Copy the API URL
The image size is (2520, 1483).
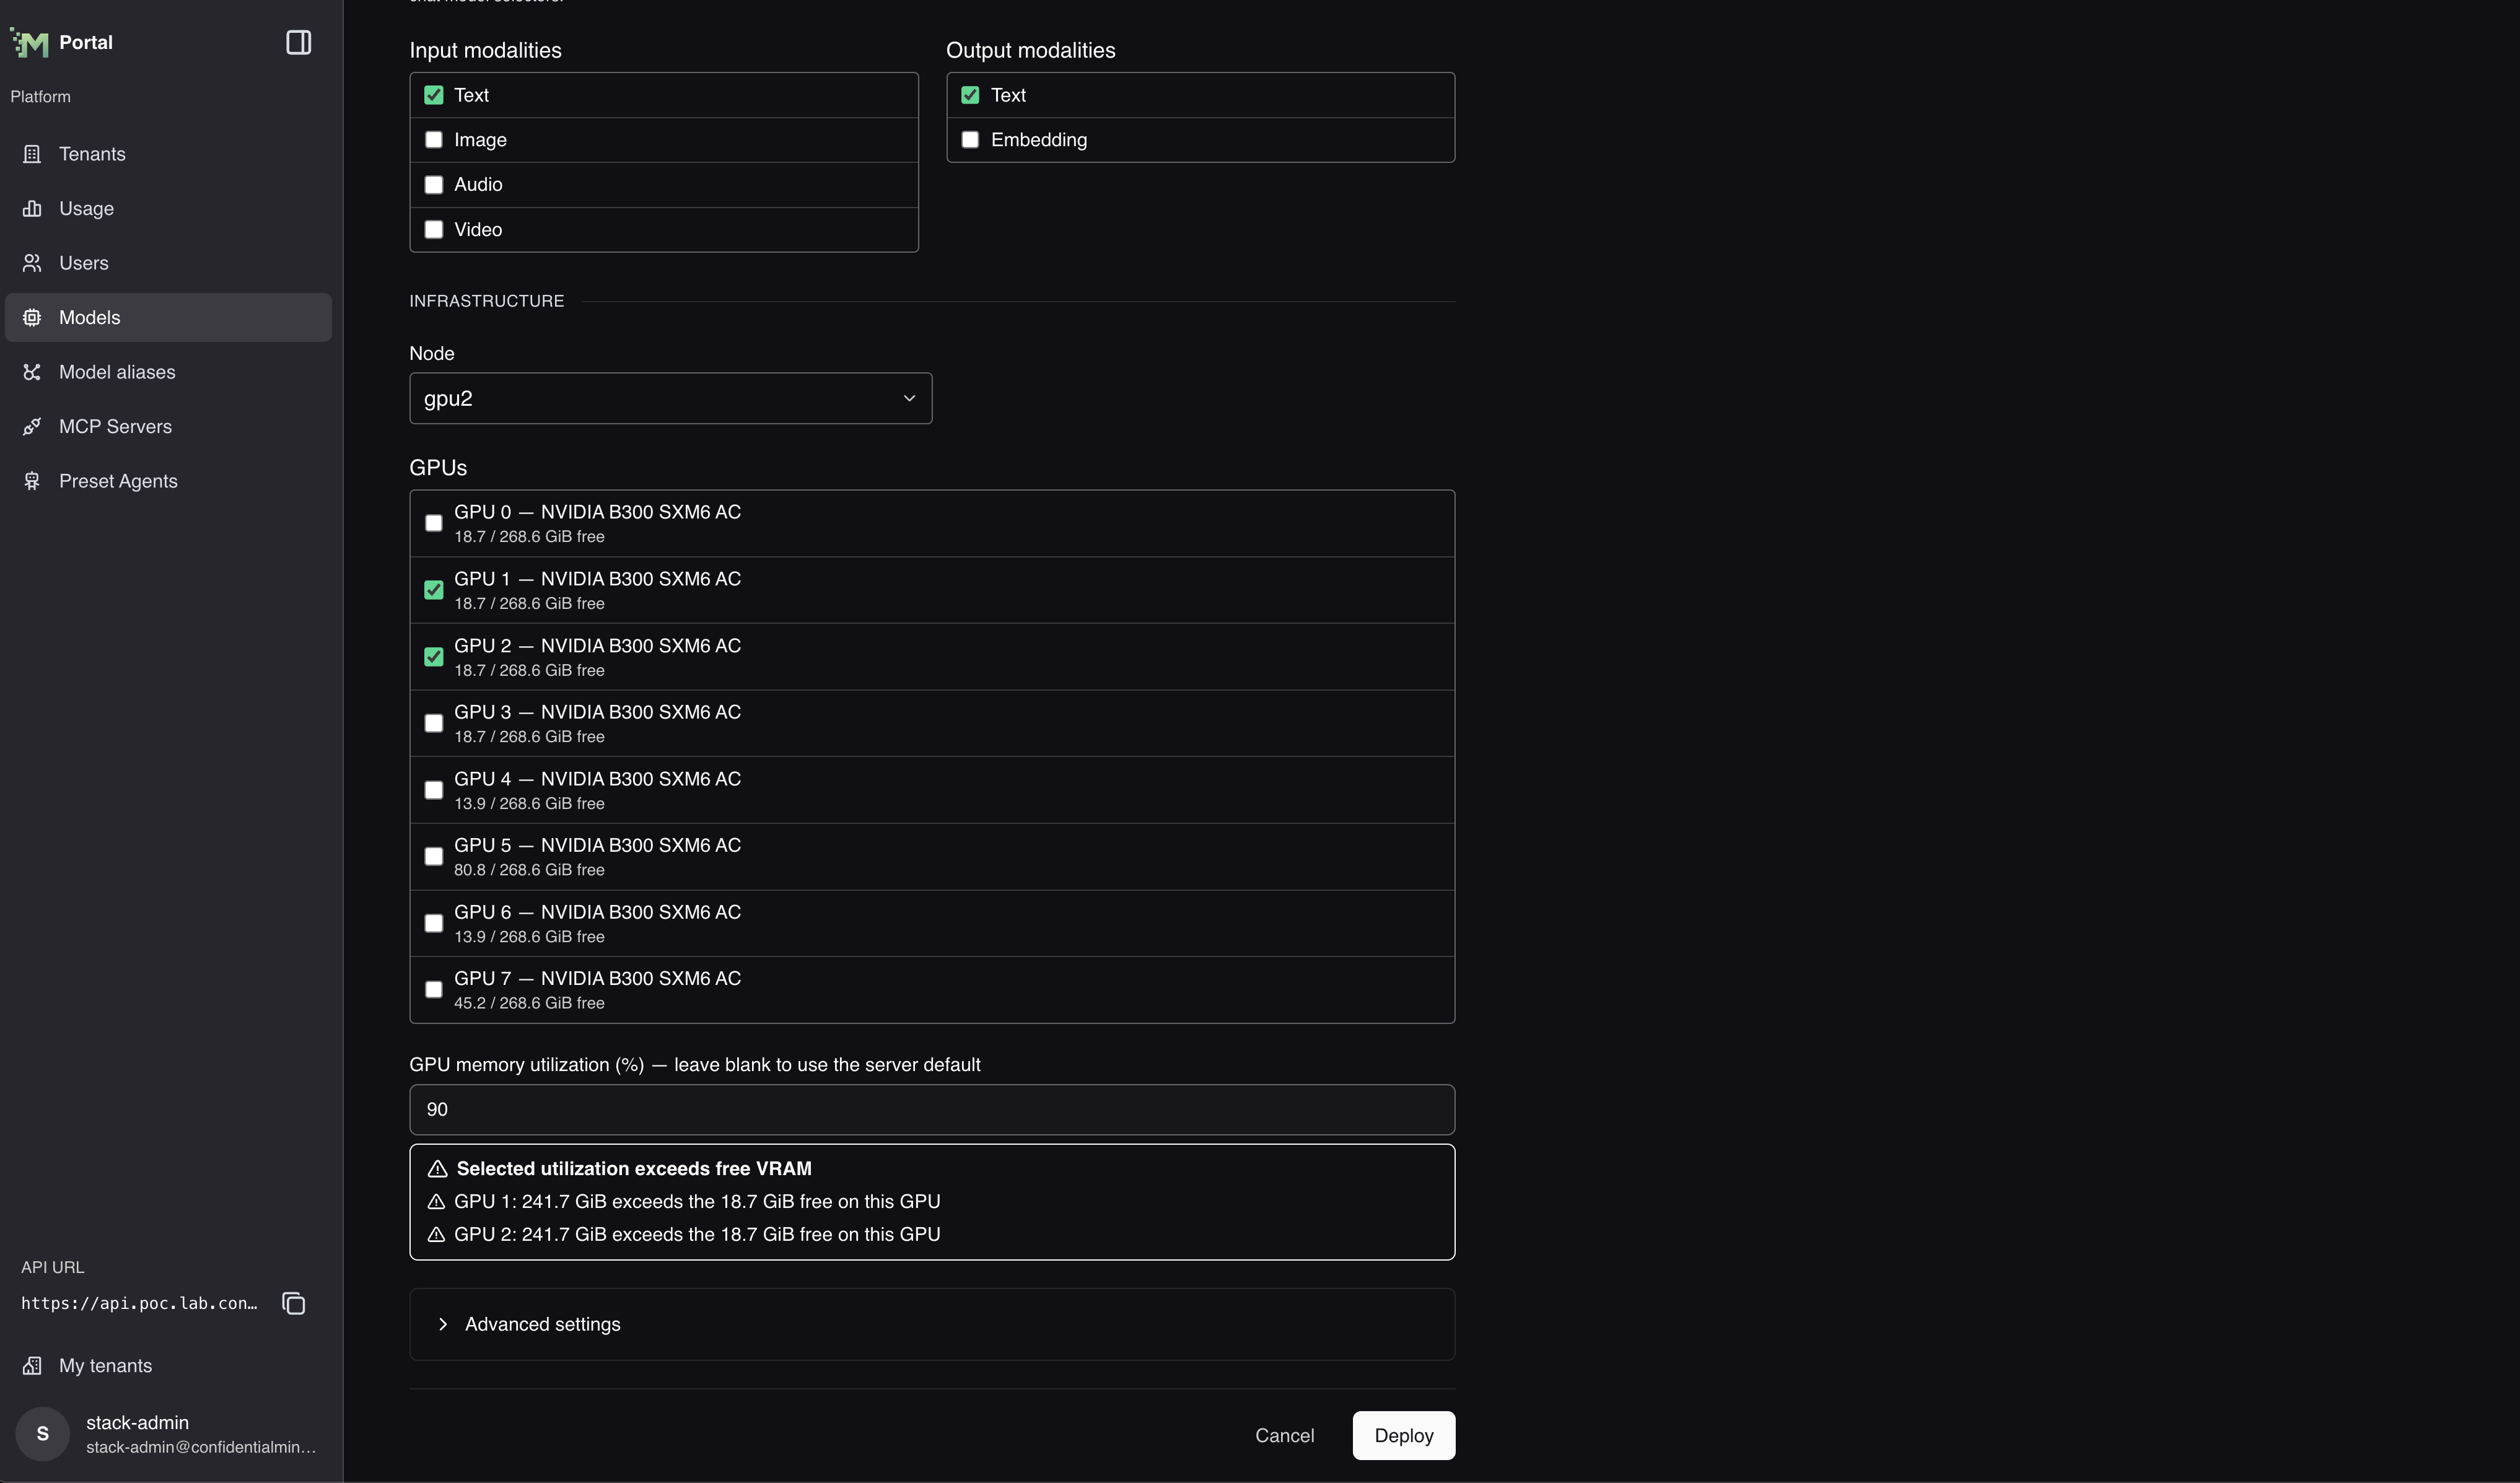(293, 1303)
